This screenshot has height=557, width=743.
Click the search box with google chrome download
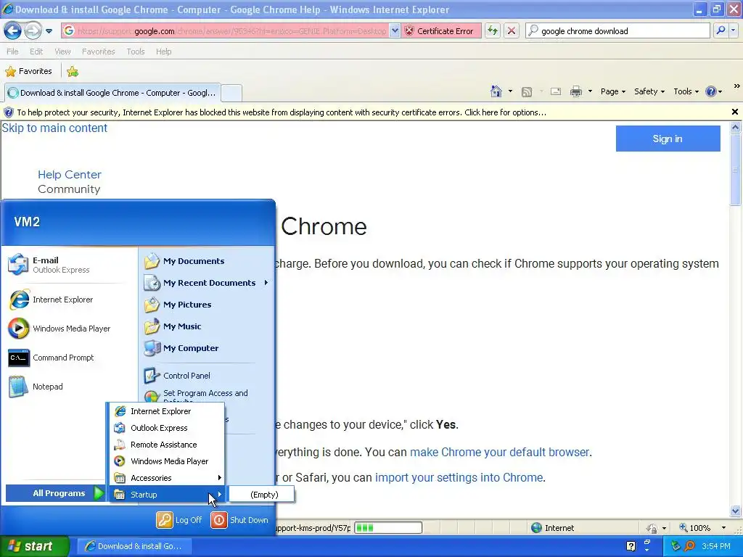[x=617, y=31]
